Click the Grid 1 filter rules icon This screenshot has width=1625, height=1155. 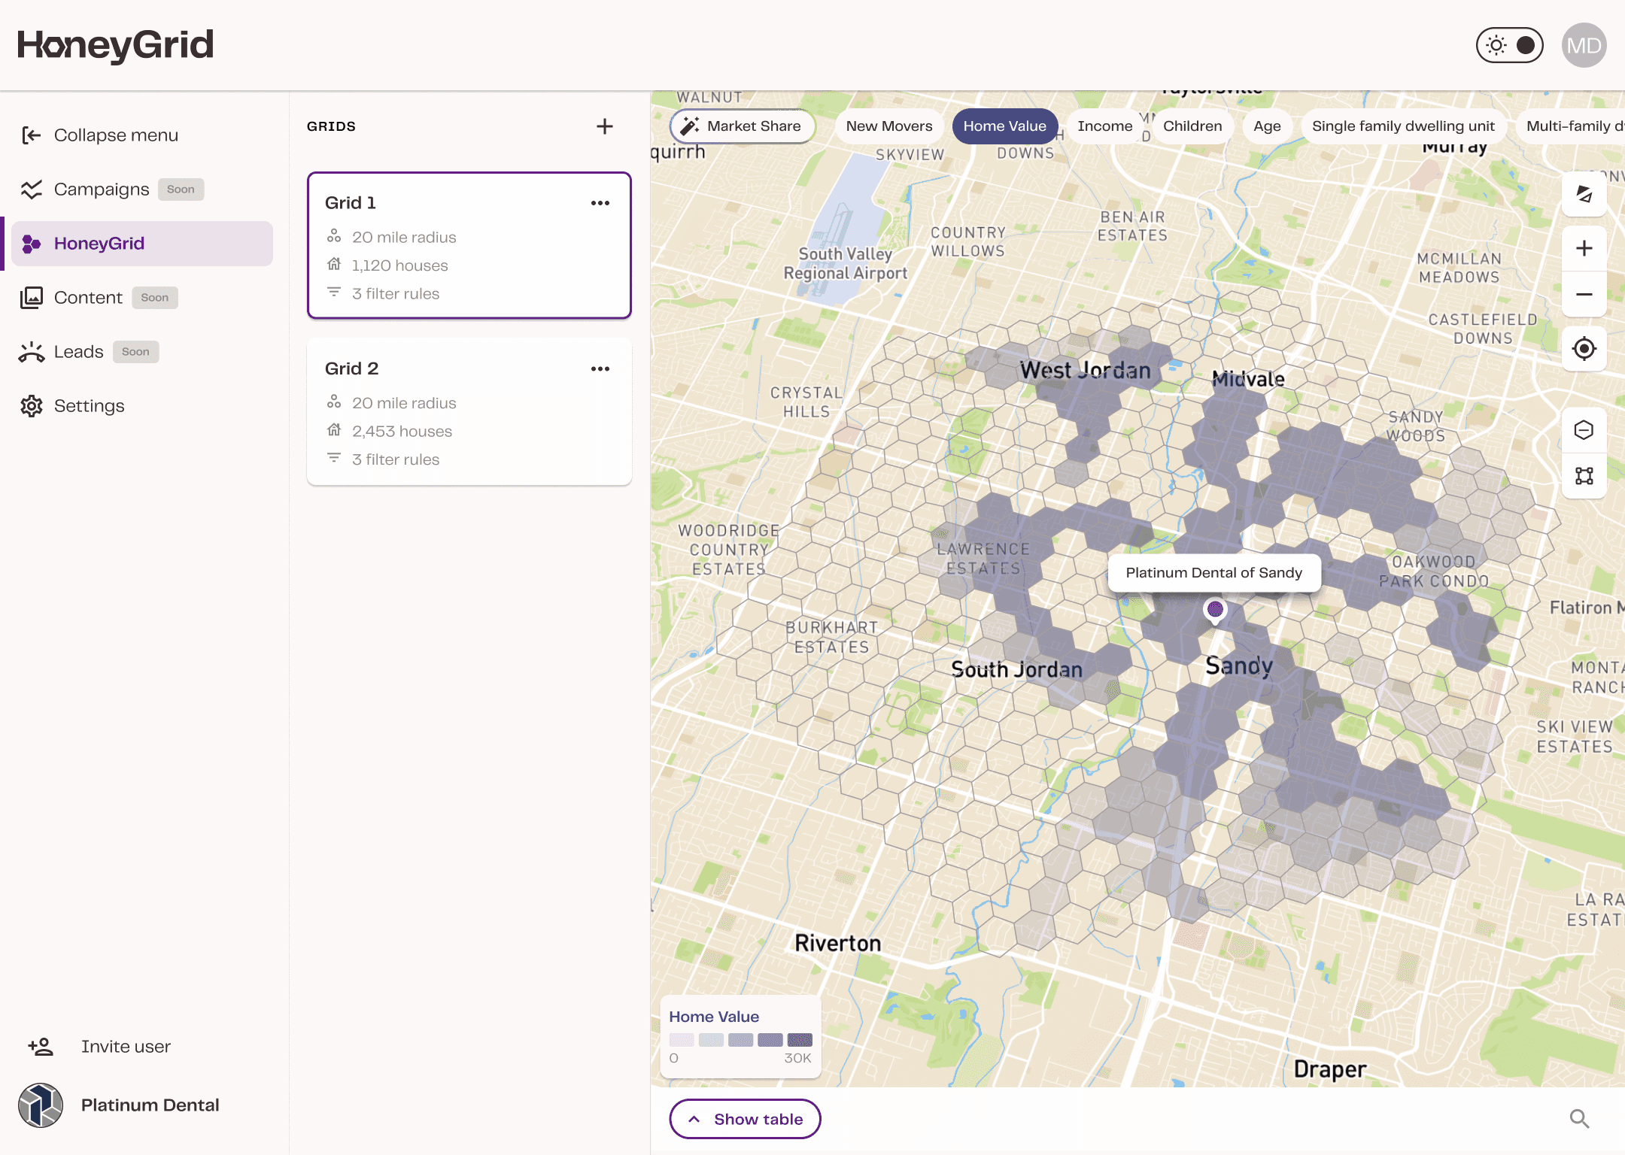pyautogui.click(x=334, y=292)
